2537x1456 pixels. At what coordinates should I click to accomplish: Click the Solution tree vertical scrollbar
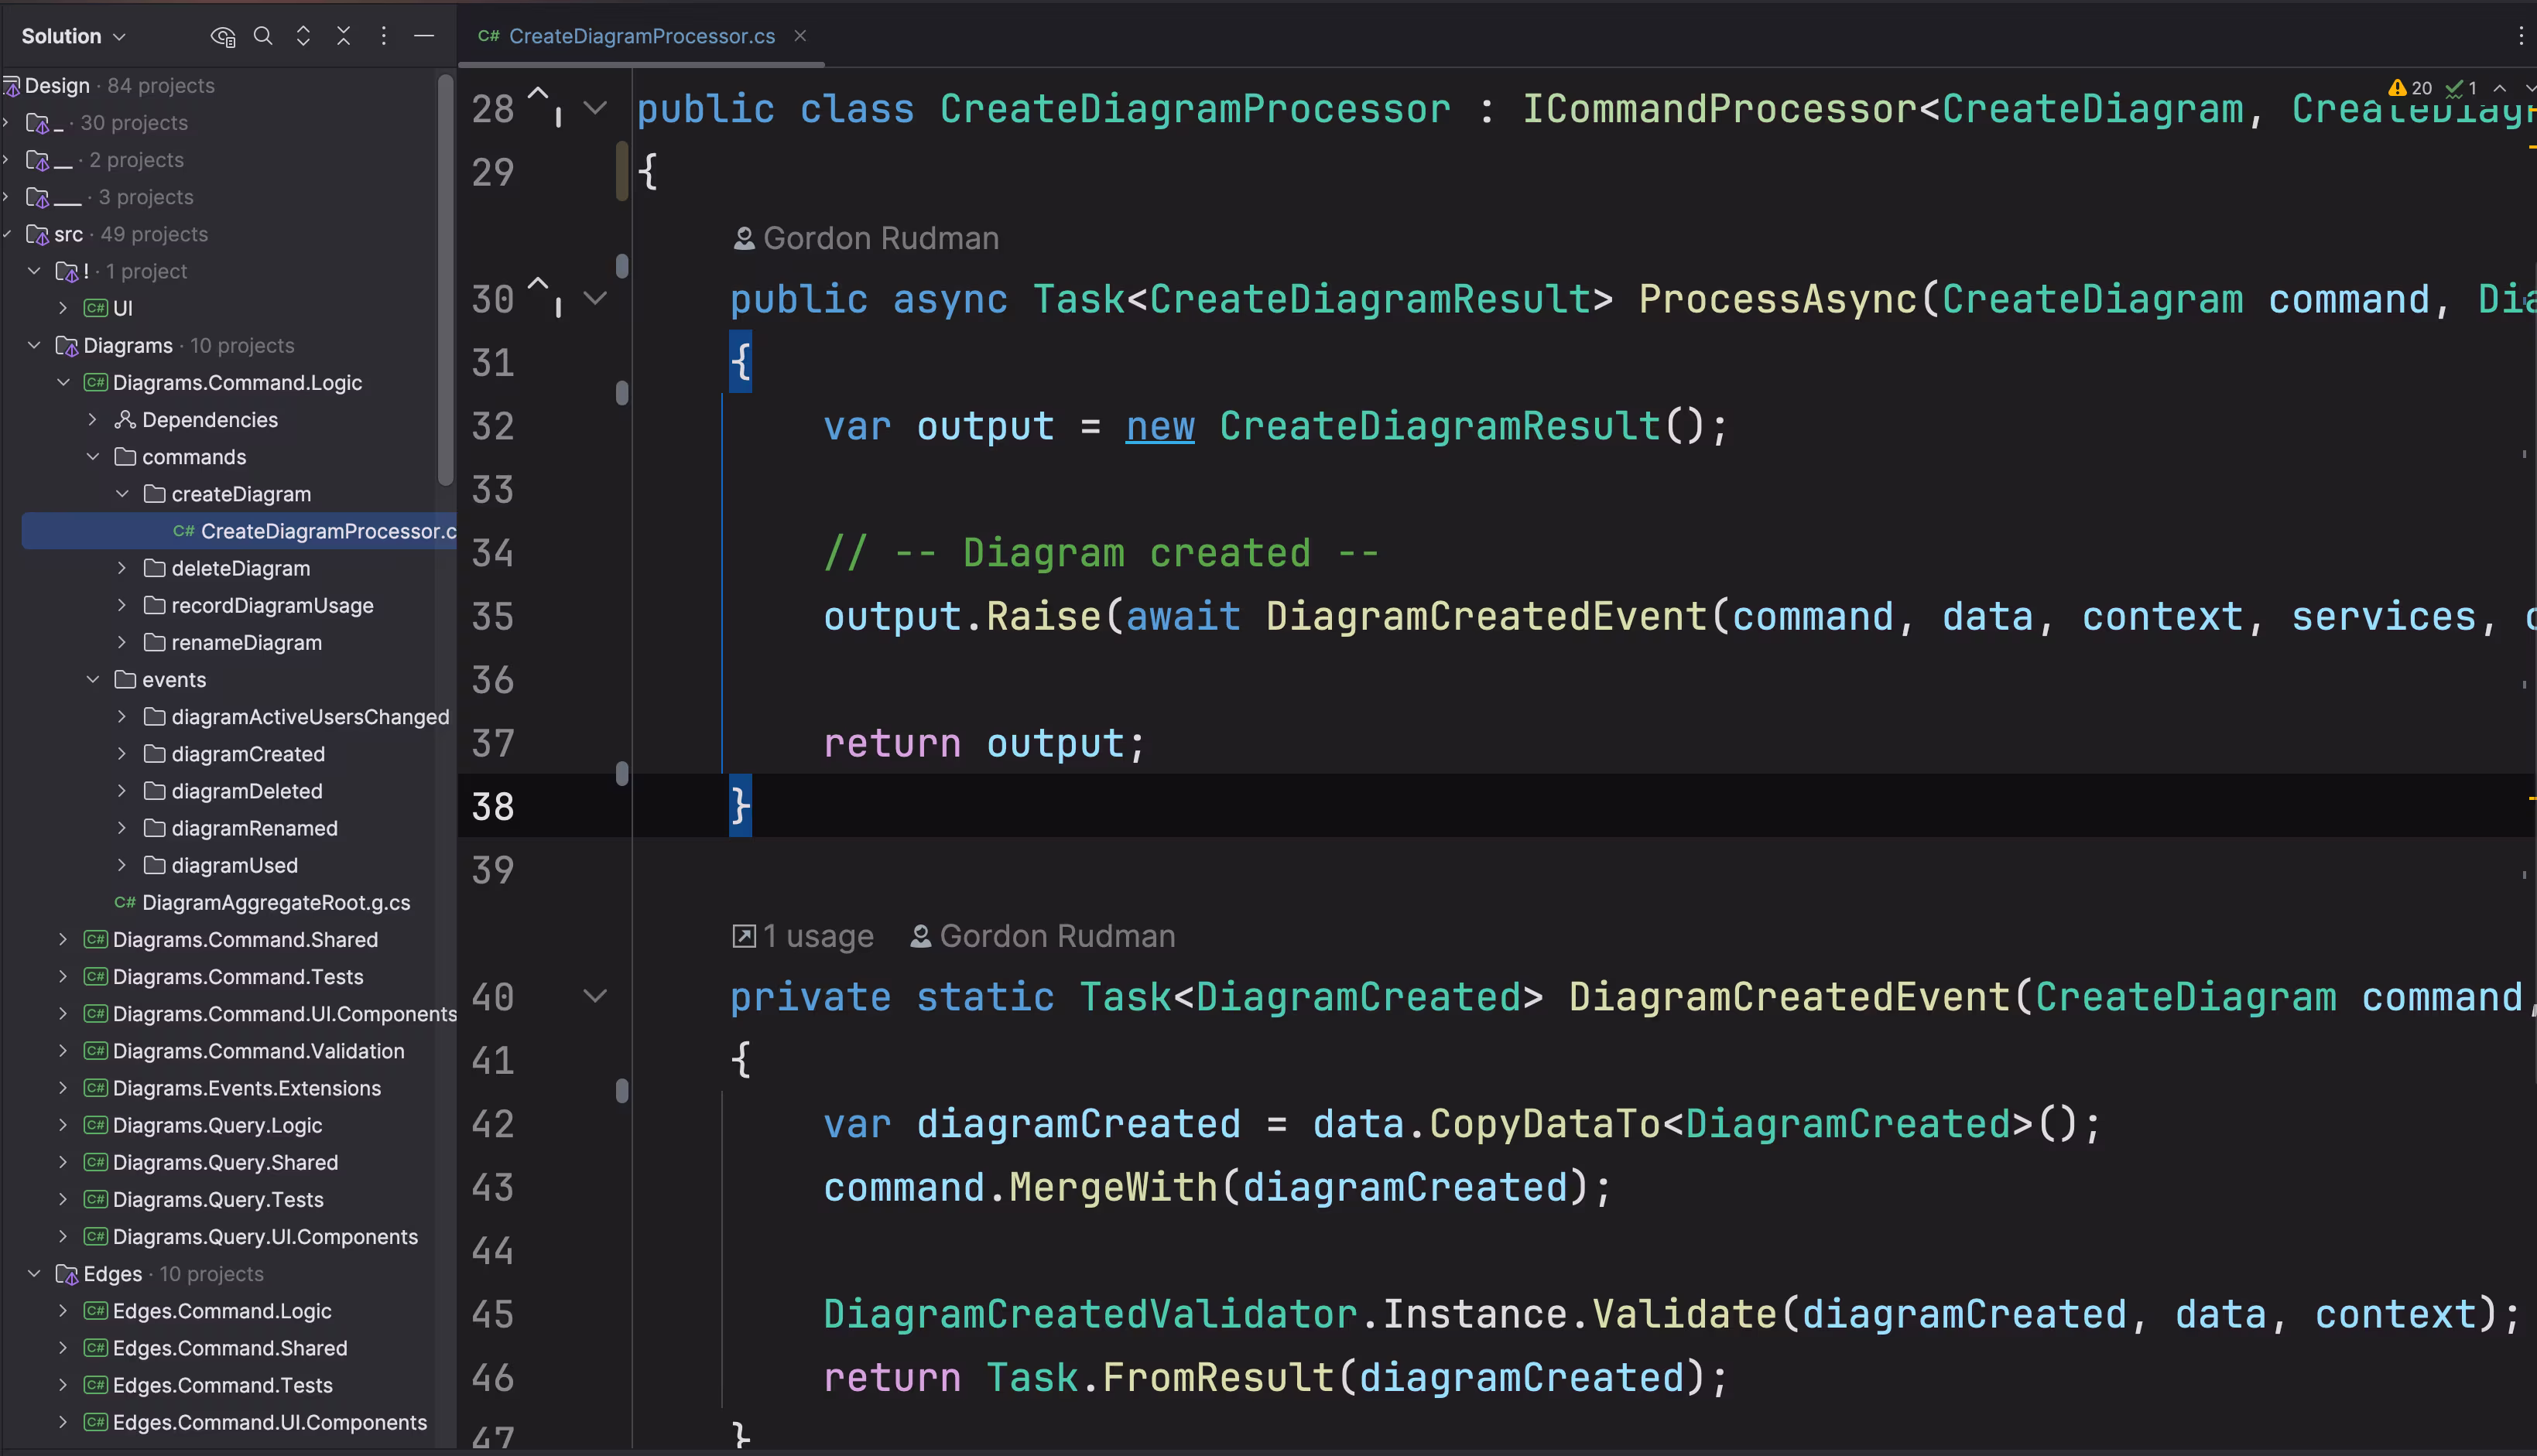tap(445, 280)
